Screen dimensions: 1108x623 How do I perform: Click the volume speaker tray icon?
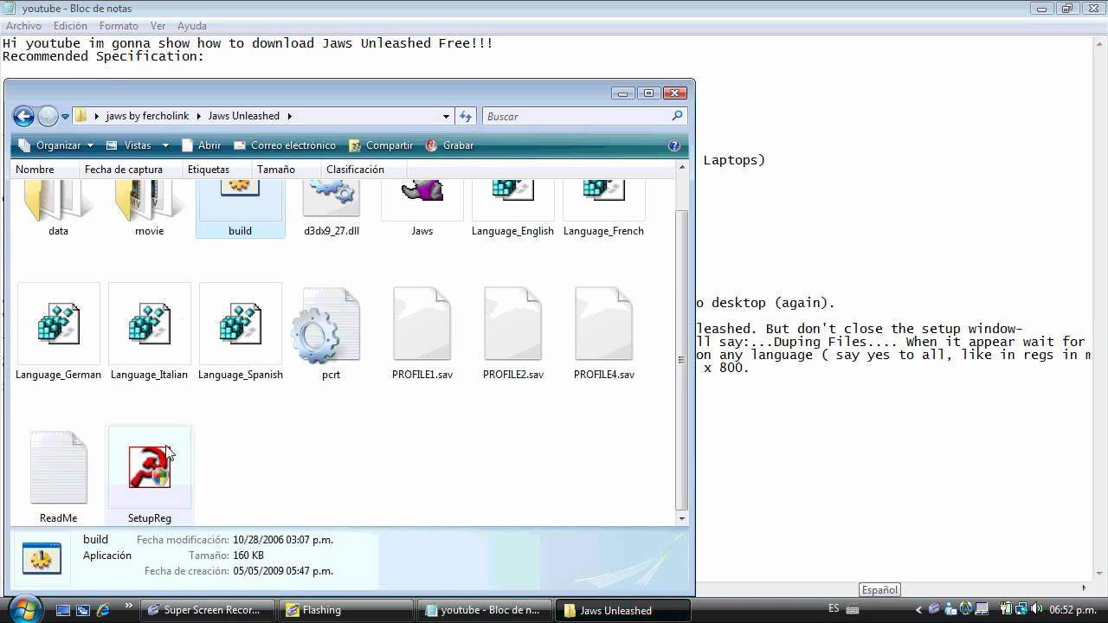pyautogui.click(x=1037, y=609)
